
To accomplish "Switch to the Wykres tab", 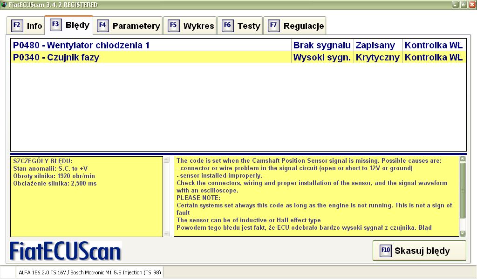I will [x=190, y=26].
